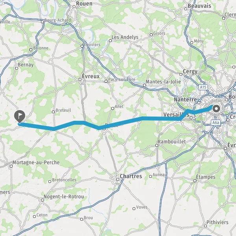This screenshot has width=236, height=236.
Task: Click the Nogent-le-Rotrou town label
Action: [64, 197]
